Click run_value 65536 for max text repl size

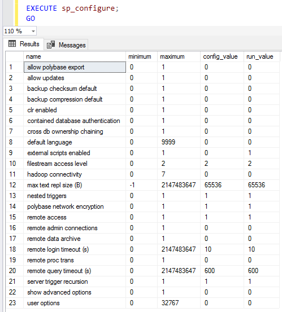[x=262, y=185]
